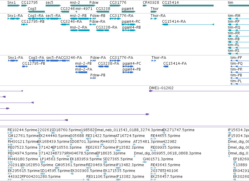Viewport: 249px width, 181px height.
Task: Click the Thor gene label
Action: click(155, 8)
